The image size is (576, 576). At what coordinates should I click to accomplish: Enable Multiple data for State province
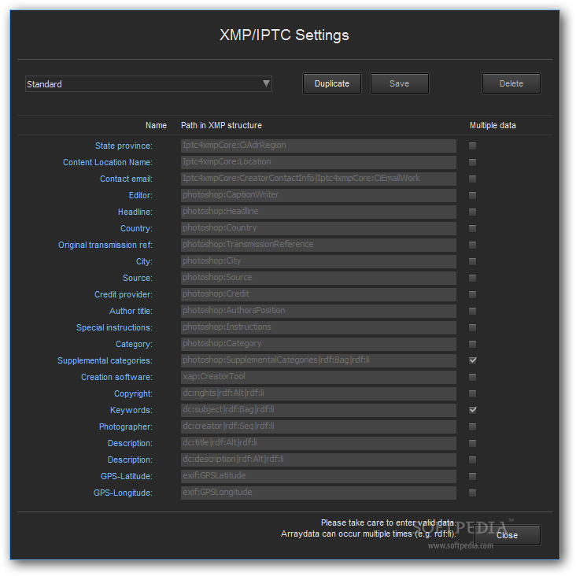click(x=472, y=146)
